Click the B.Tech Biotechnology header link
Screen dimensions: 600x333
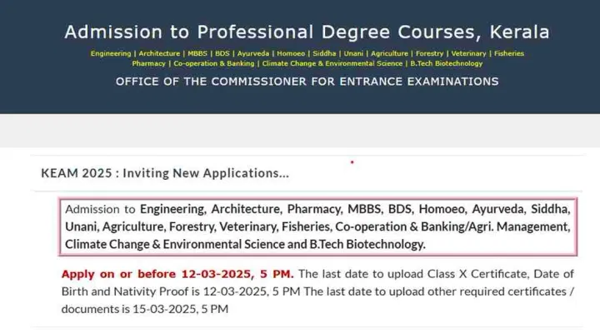(x=446, y=63)
